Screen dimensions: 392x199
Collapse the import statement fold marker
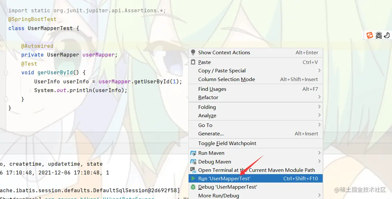click(x=6, y=11)
